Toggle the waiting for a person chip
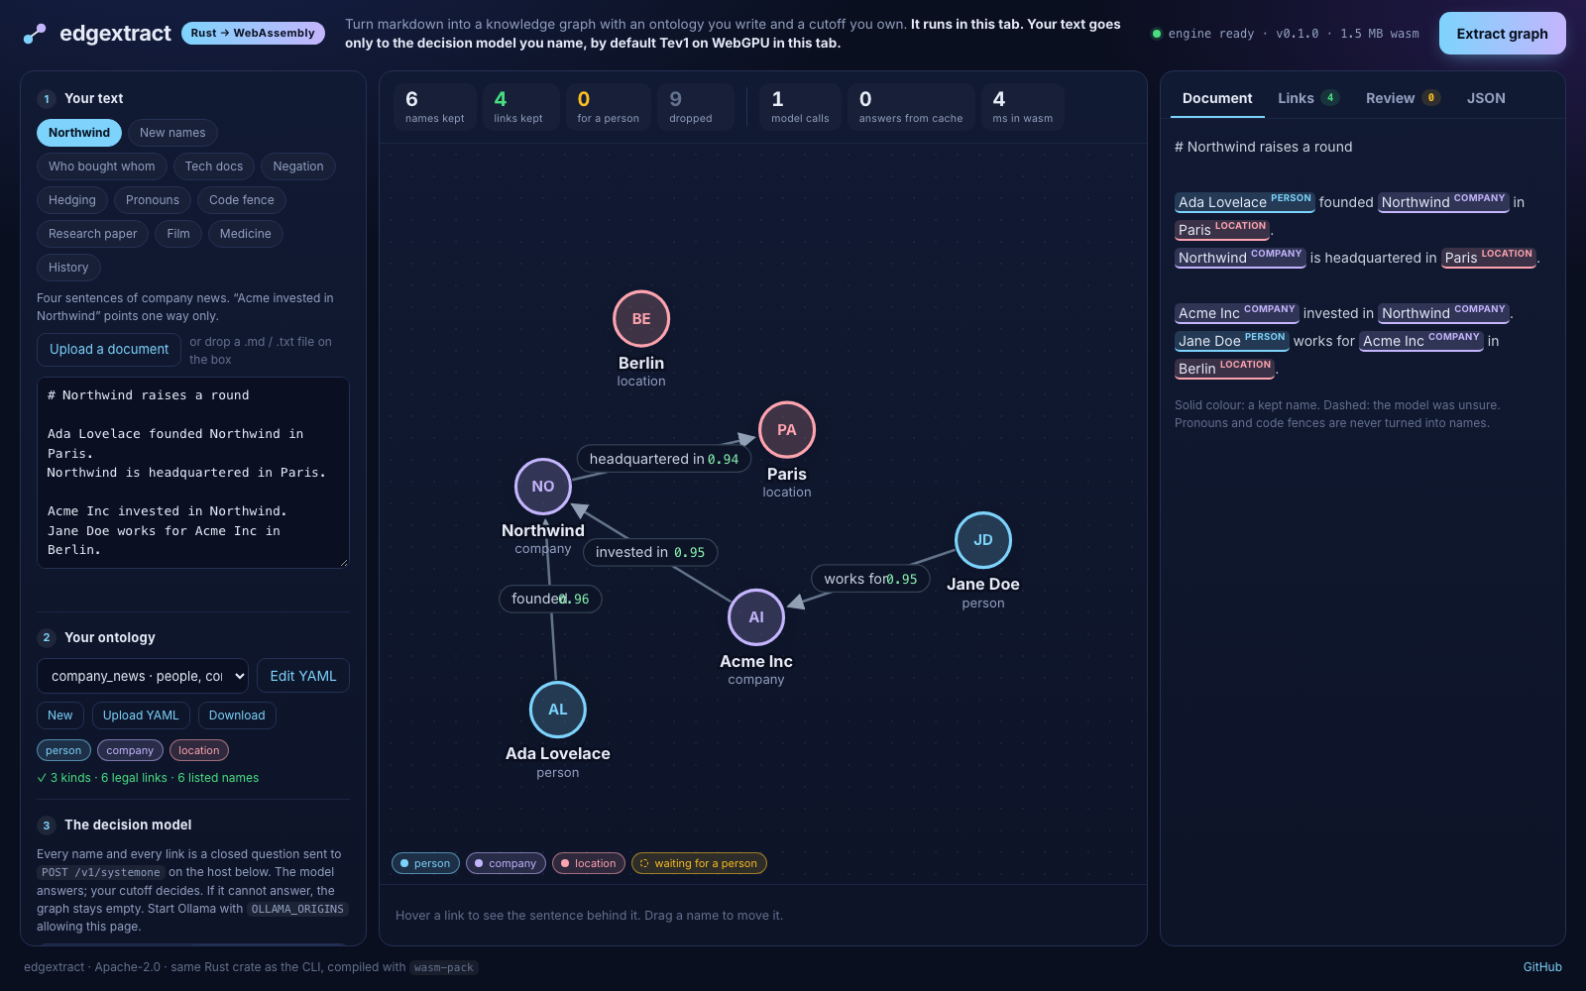This screenshot has height=991, width=1586. tap(699, 863)
